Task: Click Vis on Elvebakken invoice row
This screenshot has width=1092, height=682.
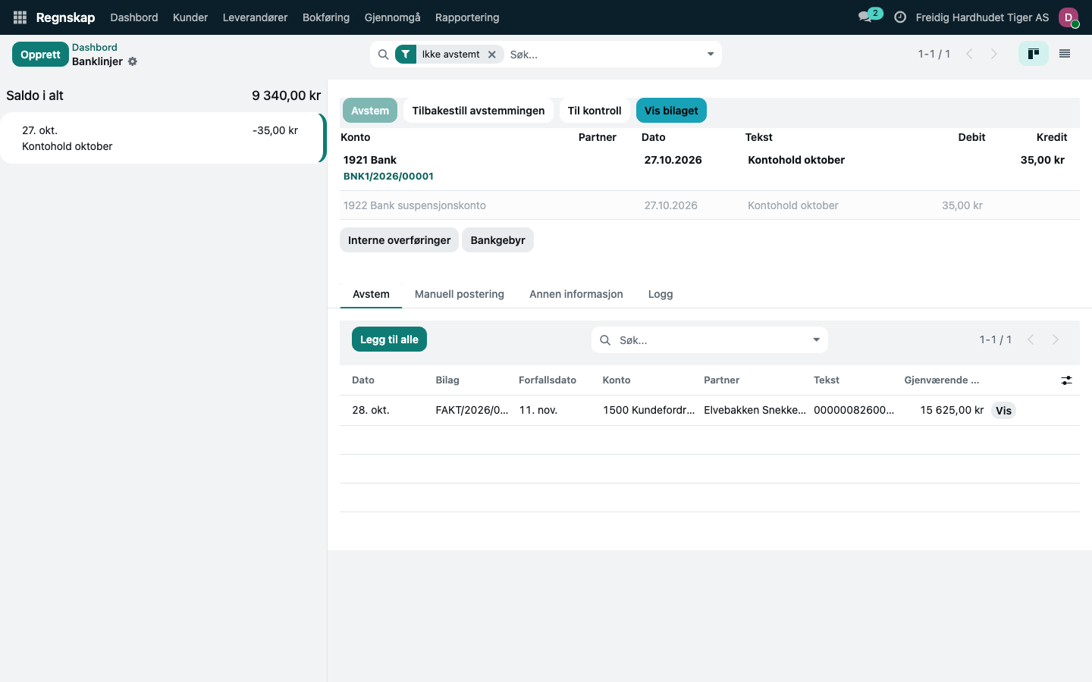Action: [1003, 411]
